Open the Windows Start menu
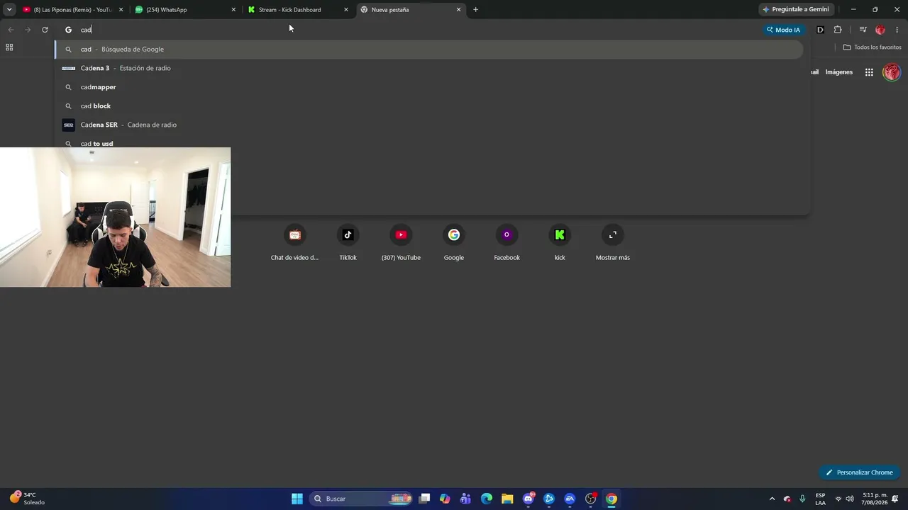This screenshot has height=510, width=908. (297, 499)
